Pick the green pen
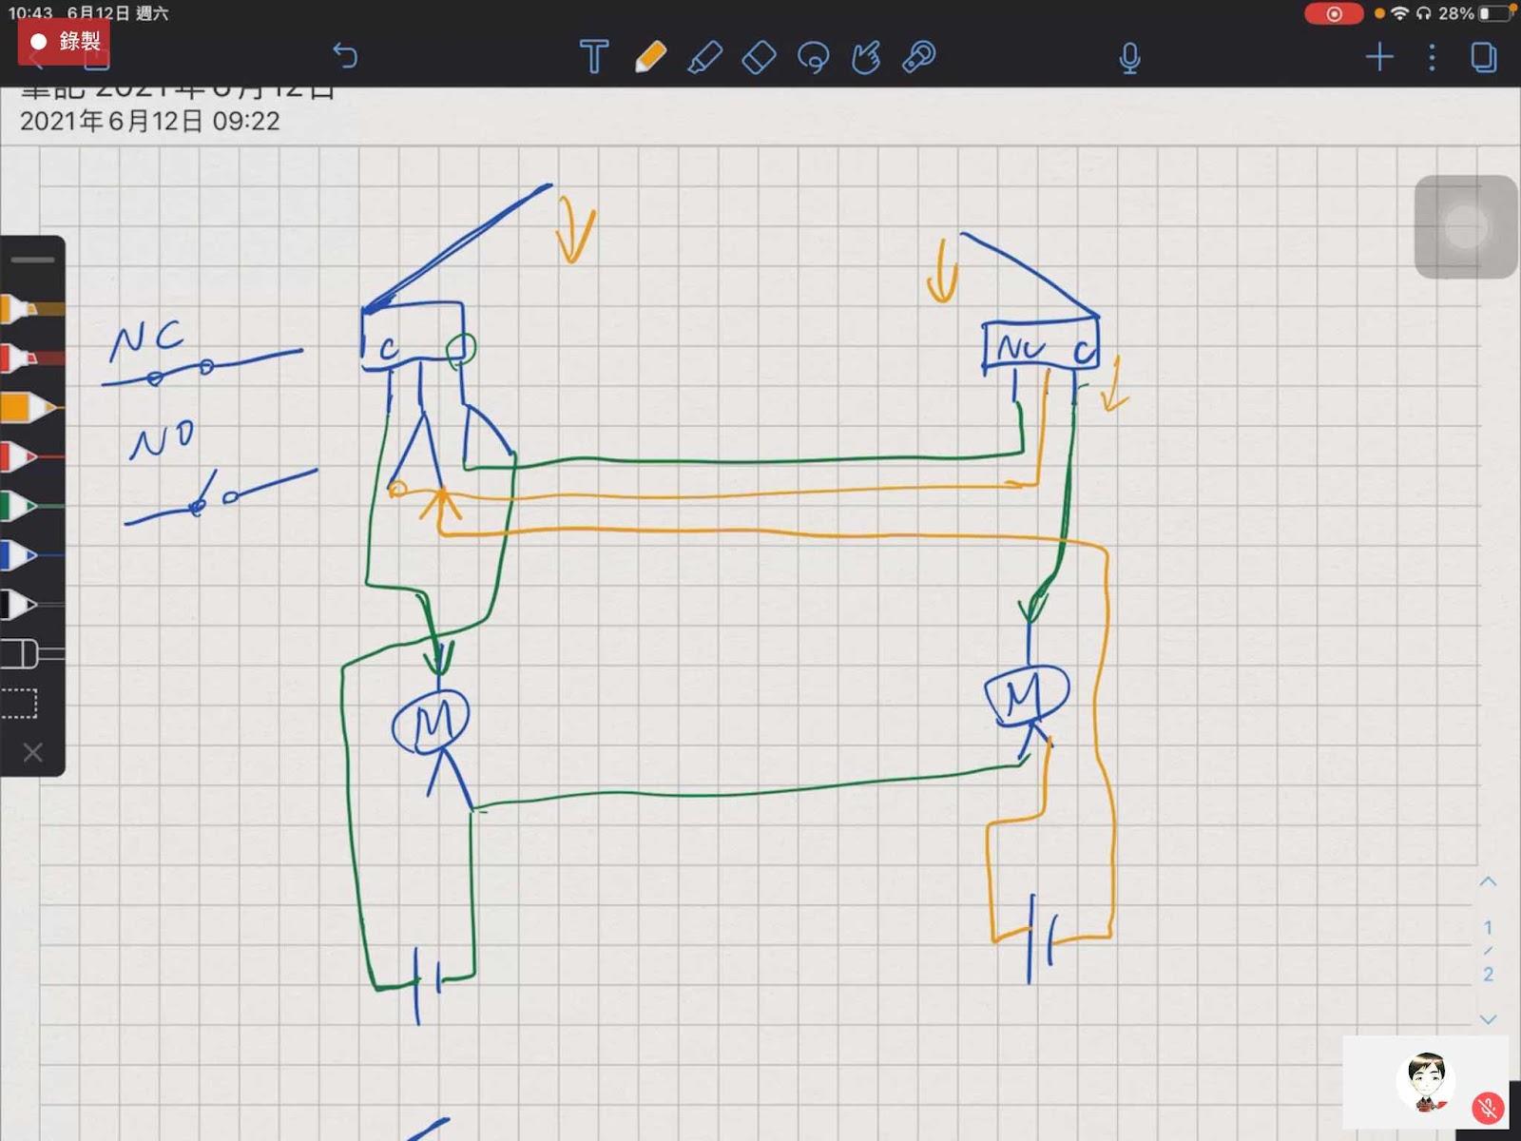The image size is (1521, 1141). [x=32, y=506]
